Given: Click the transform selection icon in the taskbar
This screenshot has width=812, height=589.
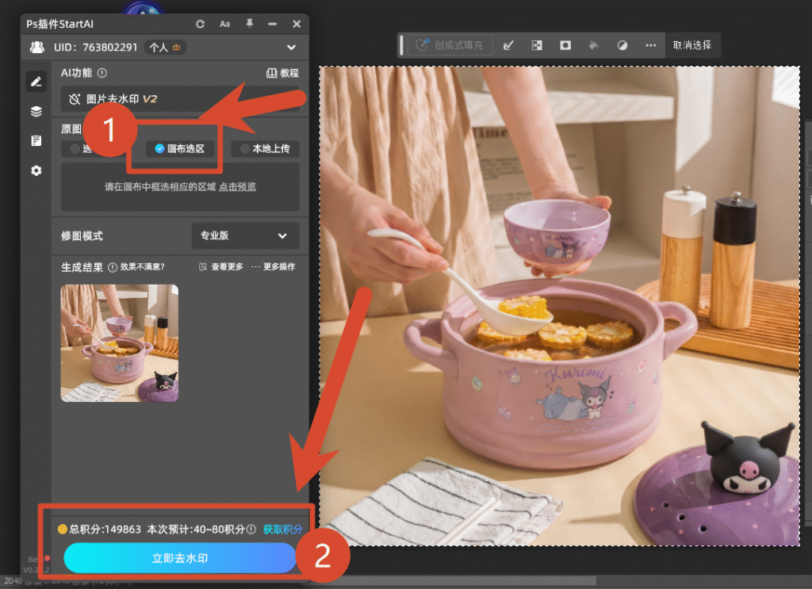Looking at the screenshot, I should [x=537, y=45].
